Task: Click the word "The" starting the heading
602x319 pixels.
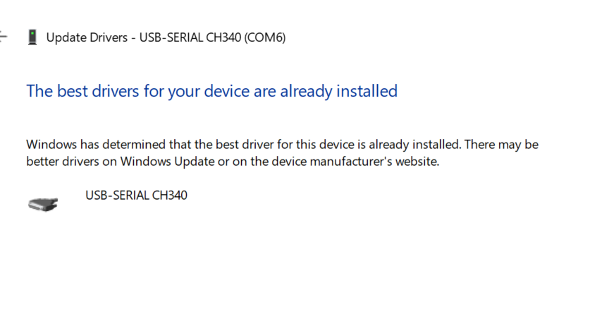Action: click(37, 91)
